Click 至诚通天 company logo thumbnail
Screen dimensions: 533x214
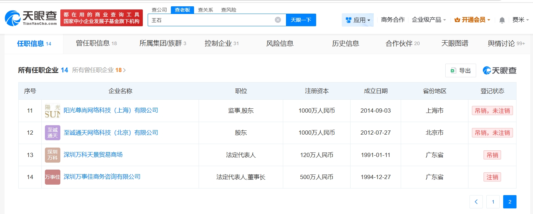[52, 133]
